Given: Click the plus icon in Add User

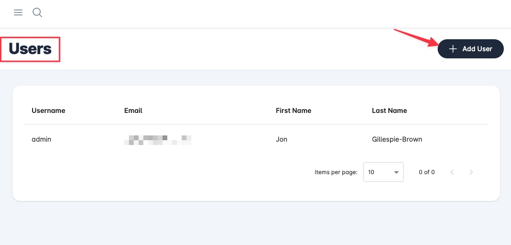Looking at the screenshot, I should (x=453, y=49).
